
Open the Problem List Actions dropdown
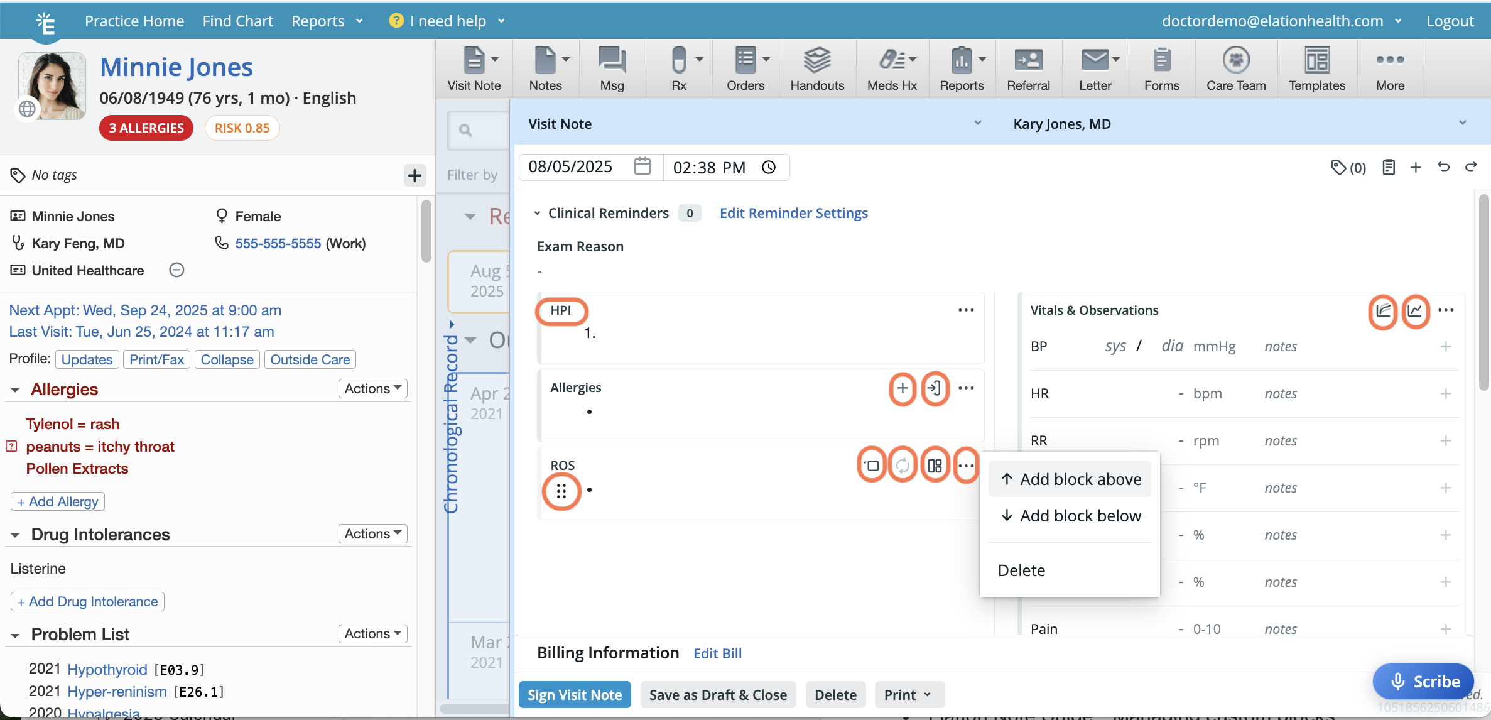click(x=372, y=633)
